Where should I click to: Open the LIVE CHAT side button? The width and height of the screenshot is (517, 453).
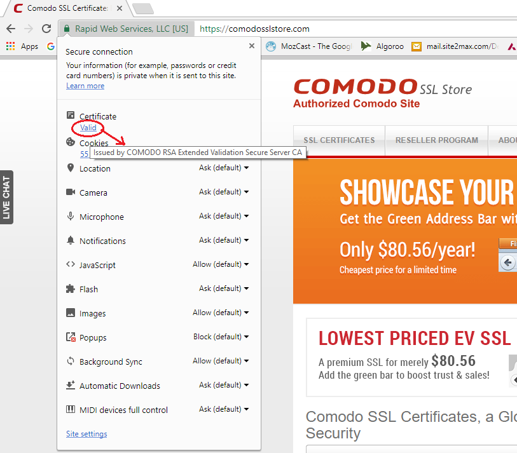tap(6, 198)
